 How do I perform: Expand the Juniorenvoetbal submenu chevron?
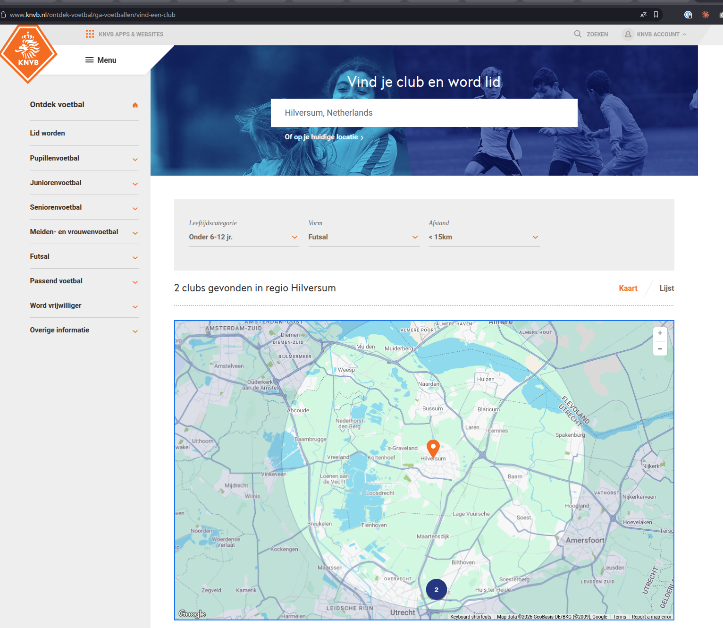135,184
